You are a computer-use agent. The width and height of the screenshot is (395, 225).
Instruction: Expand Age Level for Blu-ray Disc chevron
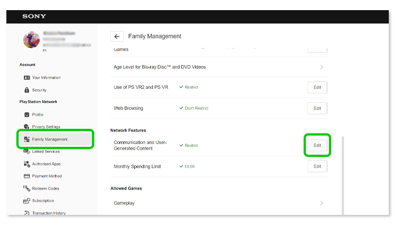[322, 67]
